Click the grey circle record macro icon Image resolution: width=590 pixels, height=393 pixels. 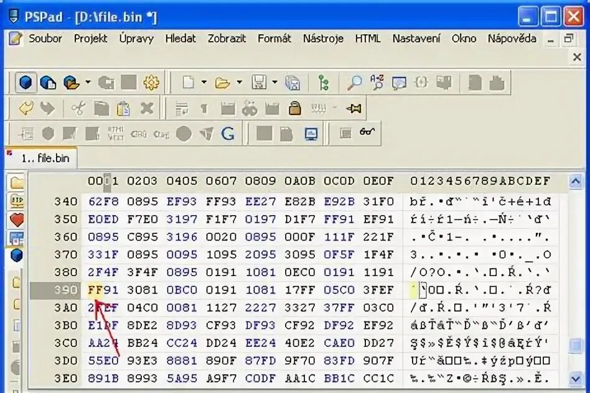[184, 133]
